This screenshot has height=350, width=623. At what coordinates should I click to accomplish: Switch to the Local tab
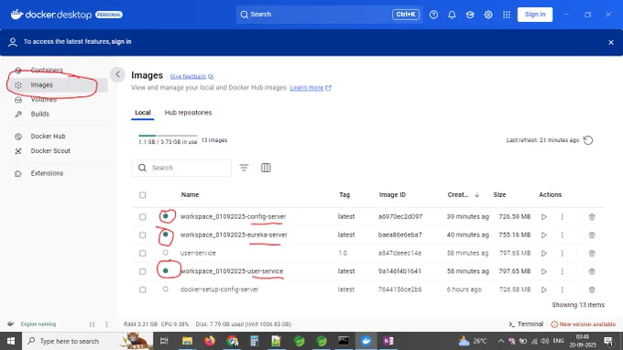click(143, 113)
